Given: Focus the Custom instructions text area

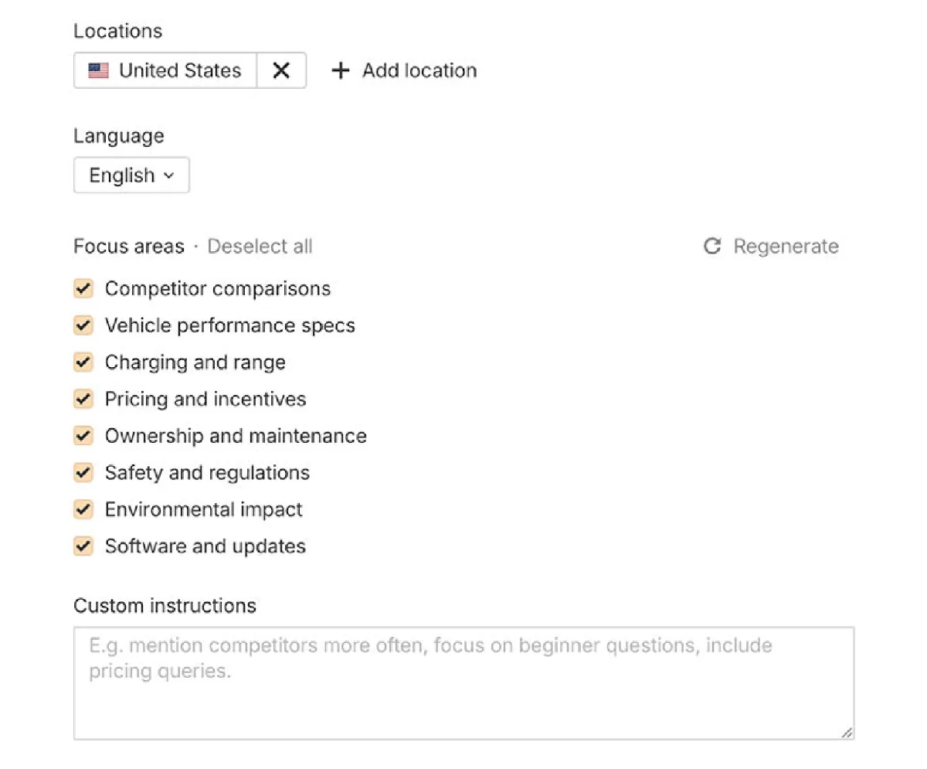Looking at the screenshot, I should pyautogui.click(x=464, y=683).
